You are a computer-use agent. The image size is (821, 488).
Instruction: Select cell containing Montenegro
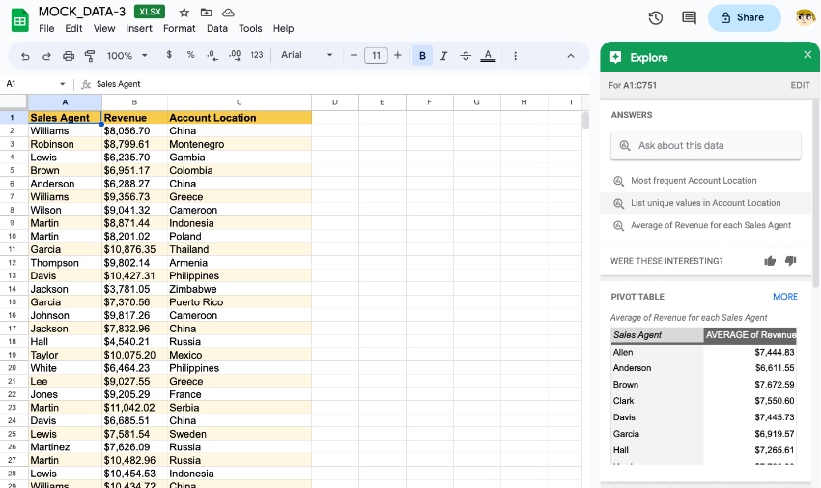click(x=240, y=144)
